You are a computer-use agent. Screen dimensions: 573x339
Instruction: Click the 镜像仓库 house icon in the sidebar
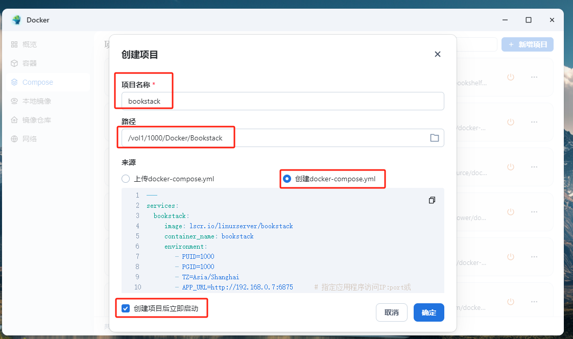(x=14, y=120)
